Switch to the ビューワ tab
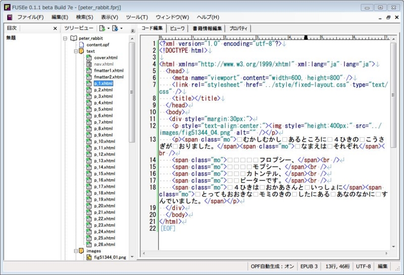 [x=177, y=28]
